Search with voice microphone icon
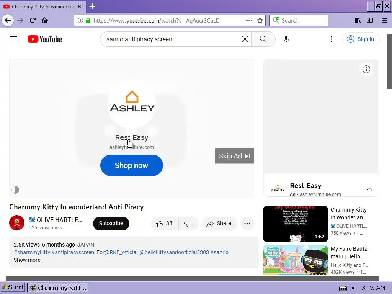392x294 pixels. click(x=286, y=39)
